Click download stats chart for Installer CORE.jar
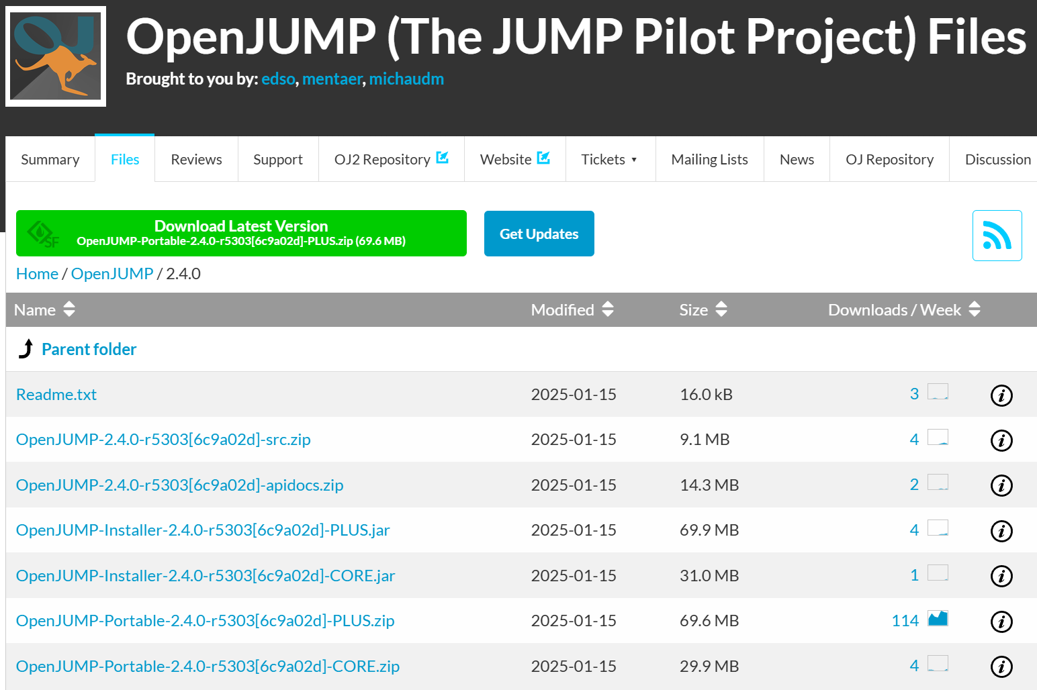The image size is (1037, 690). 938,573
